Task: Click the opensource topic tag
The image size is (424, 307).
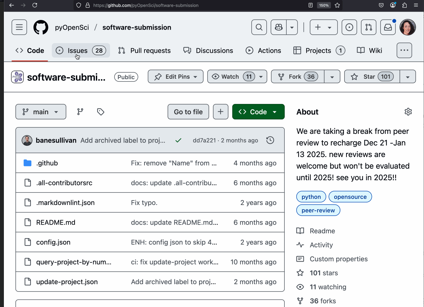Action: 350,197
